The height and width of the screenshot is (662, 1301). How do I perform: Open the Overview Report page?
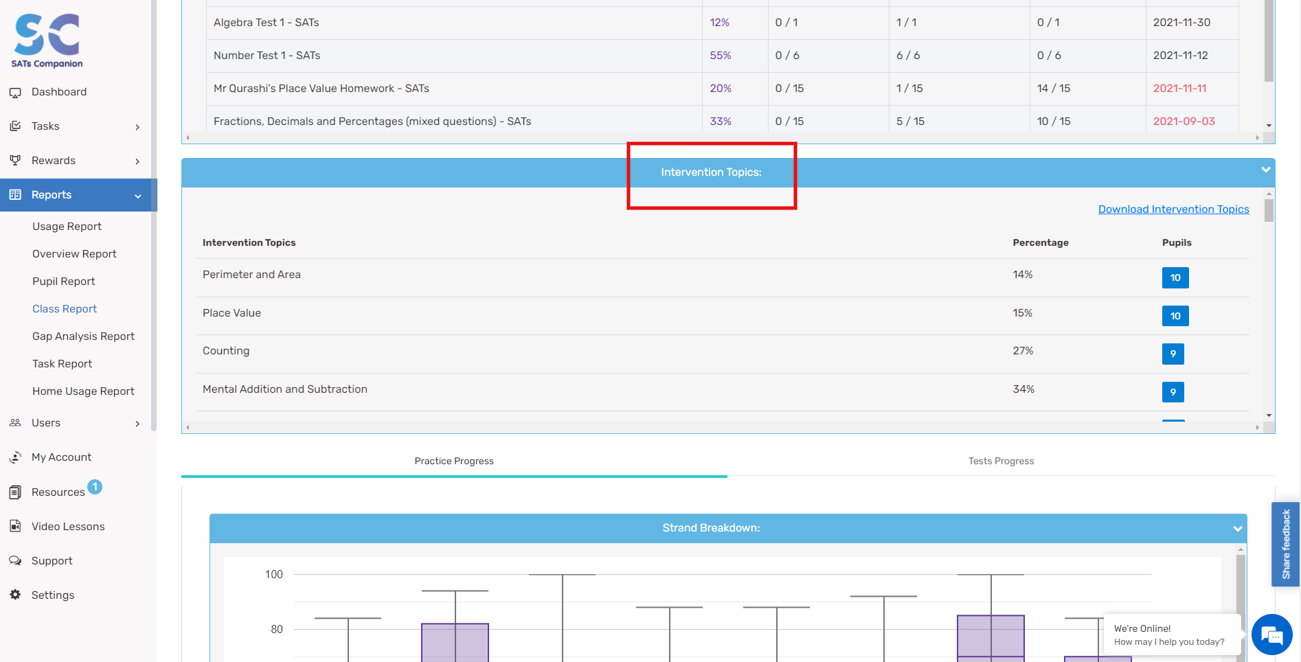[x=74, y=254]
